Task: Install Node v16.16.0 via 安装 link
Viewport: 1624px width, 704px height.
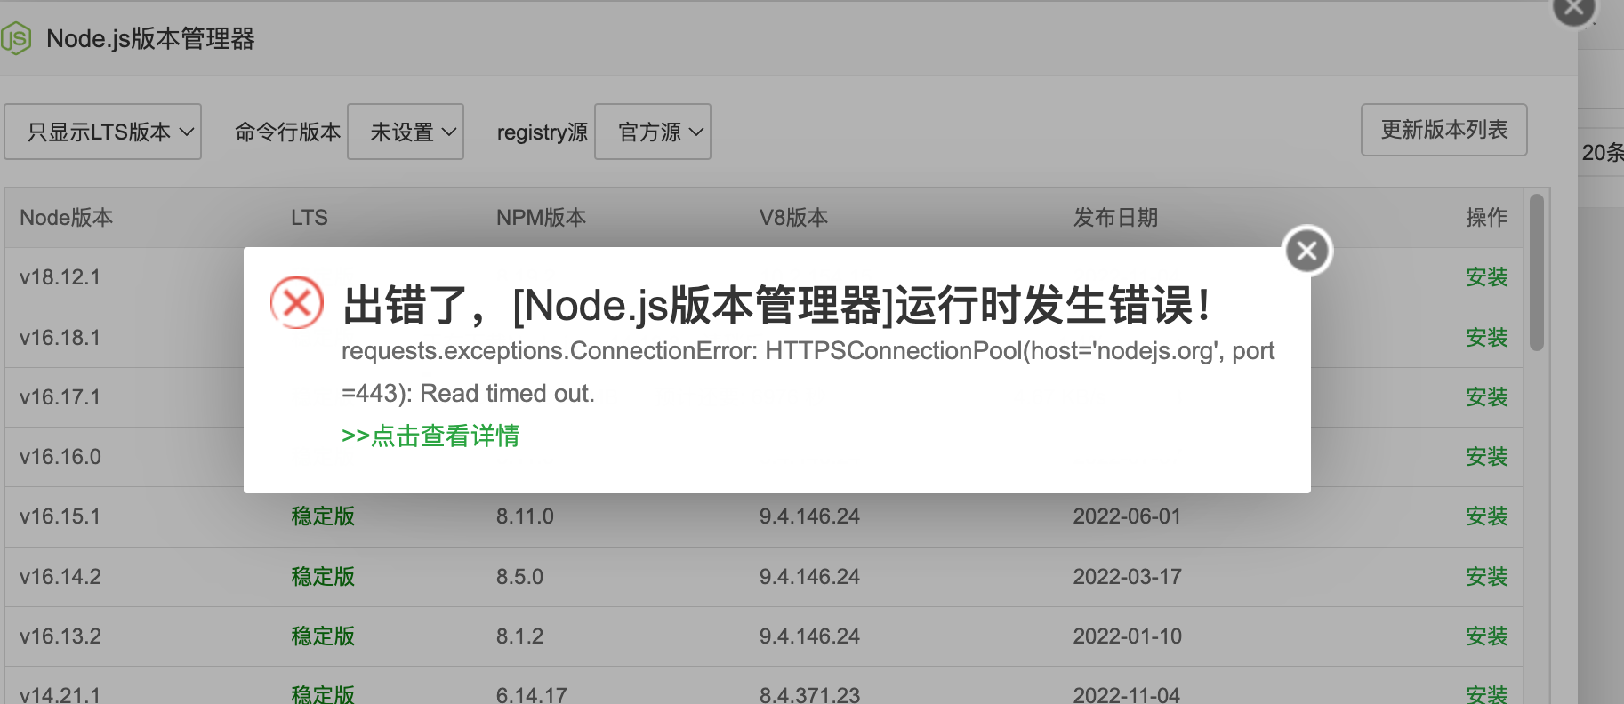Action: point(1487,457)
